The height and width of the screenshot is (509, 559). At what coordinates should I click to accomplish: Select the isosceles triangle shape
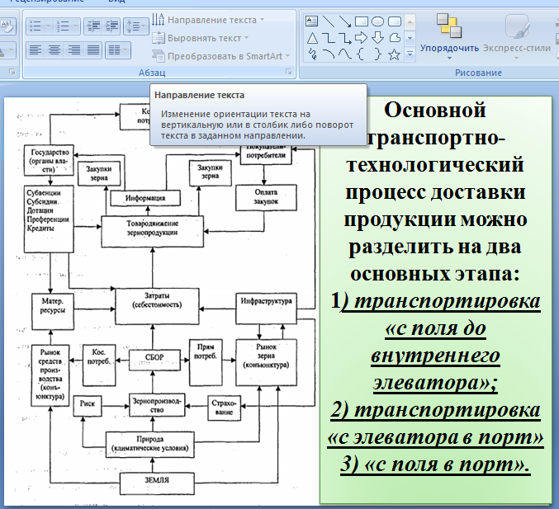click(x=312, y=38)
